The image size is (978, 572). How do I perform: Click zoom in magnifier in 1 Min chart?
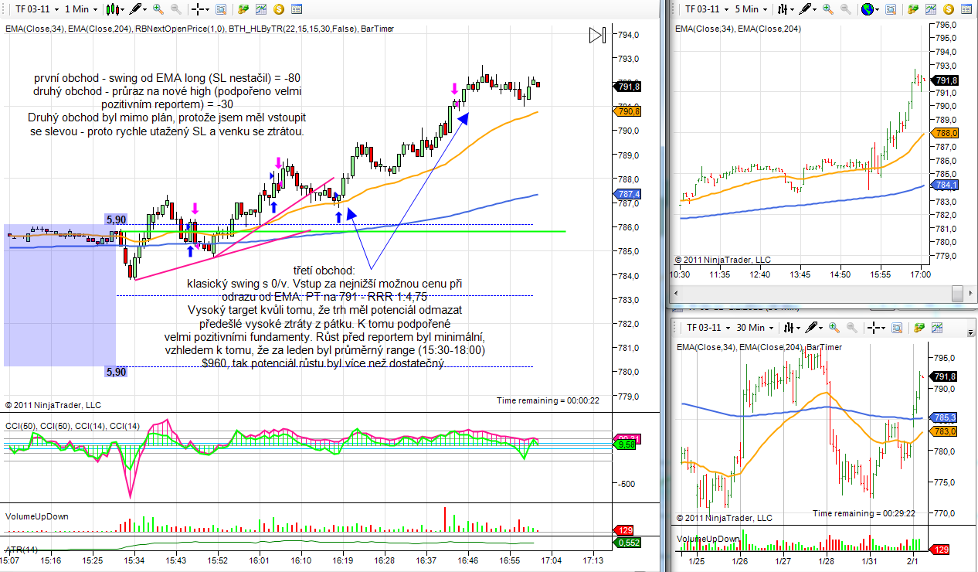pyautogui.click(x=159, y=9)
